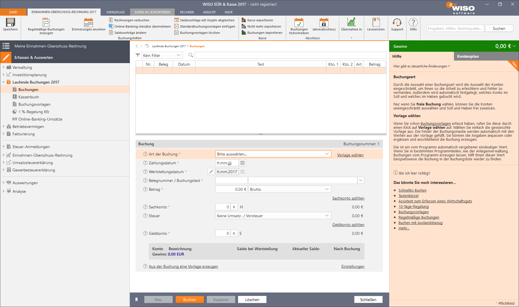Open Brutto amount type dropdown
This screenshot has height=307, width=519.
[290, 189]
